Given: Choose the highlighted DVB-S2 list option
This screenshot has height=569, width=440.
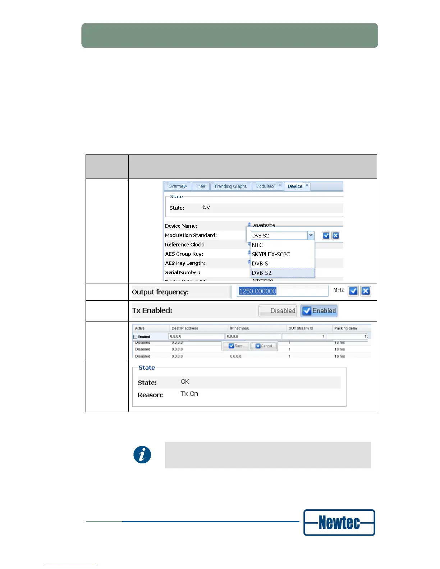Looking at the screenshot, I should 282,273.
